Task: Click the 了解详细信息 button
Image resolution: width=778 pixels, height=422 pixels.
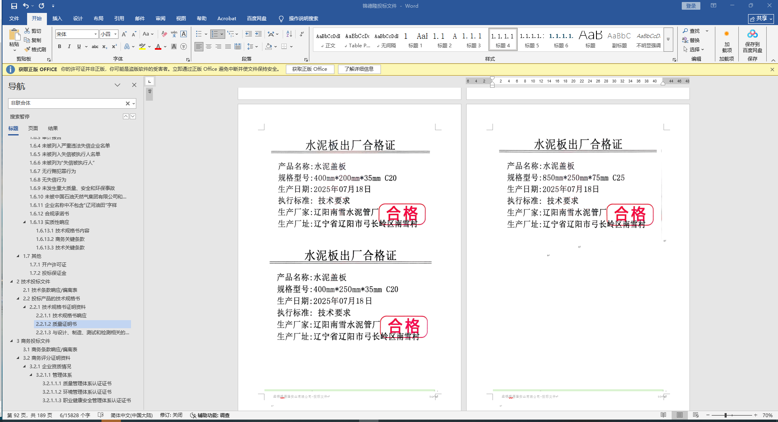Action: pos(359,69)
